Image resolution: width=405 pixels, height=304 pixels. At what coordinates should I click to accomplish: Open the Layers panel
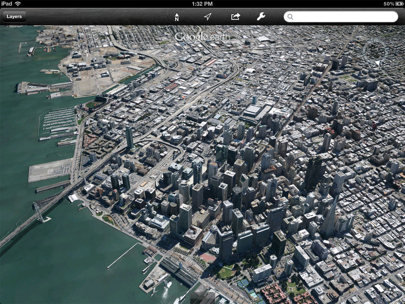14,17
